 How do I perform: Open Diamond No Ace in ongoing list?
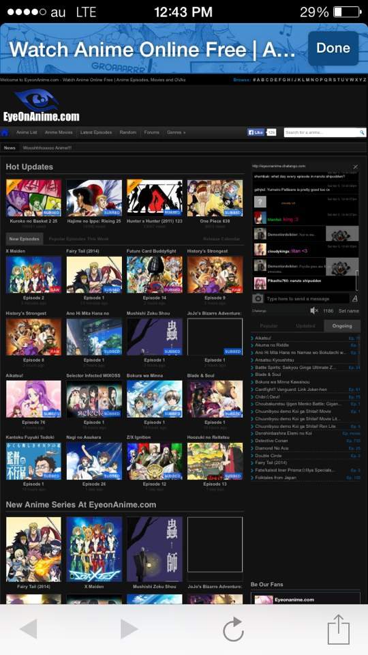(x=272, y=448)
